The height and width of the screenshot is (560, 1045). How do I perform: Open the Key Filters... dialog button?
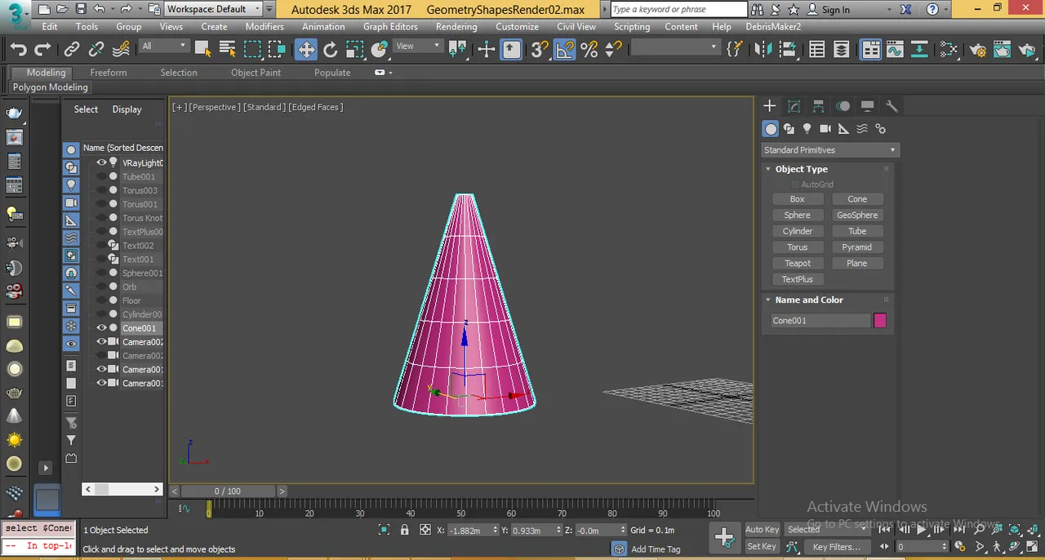[x=837, y=547]
